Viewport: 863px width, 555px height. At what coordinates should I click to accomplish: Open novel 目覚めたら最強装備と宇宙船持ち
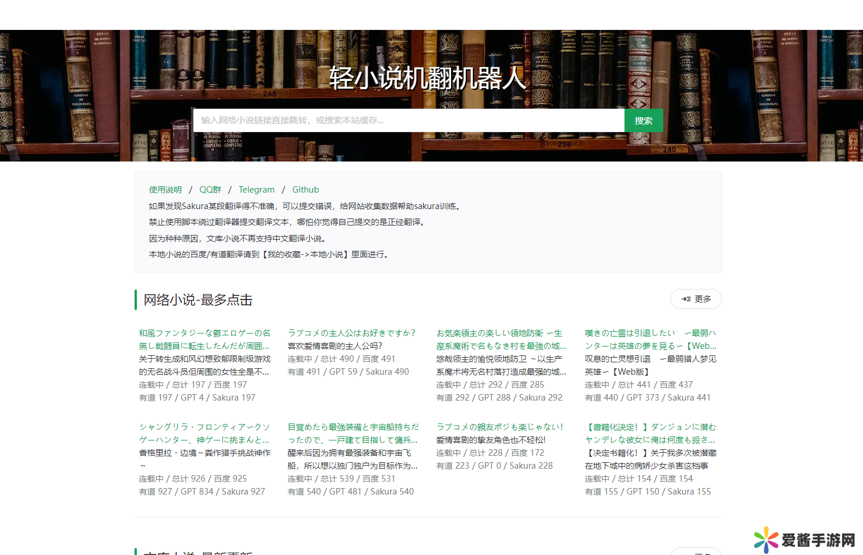coord(353,433)
